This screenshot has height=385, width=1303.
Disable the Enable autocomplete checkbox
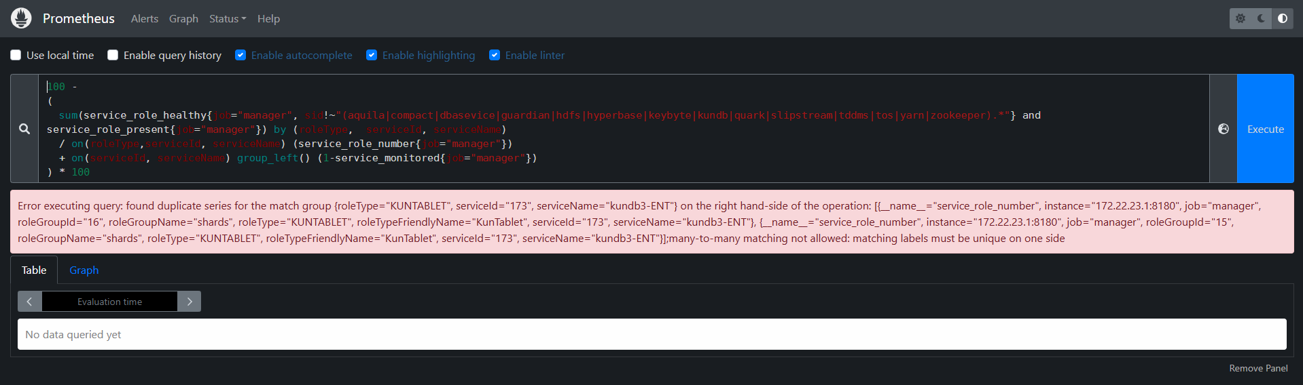pos(240,55)
